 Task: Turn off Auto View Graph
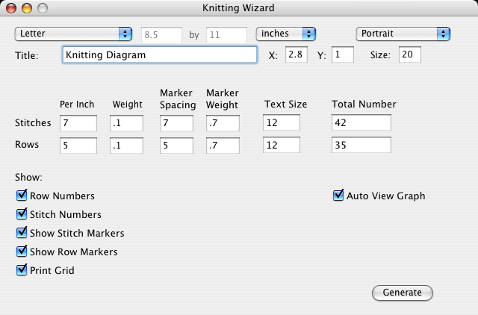point(338,196)
